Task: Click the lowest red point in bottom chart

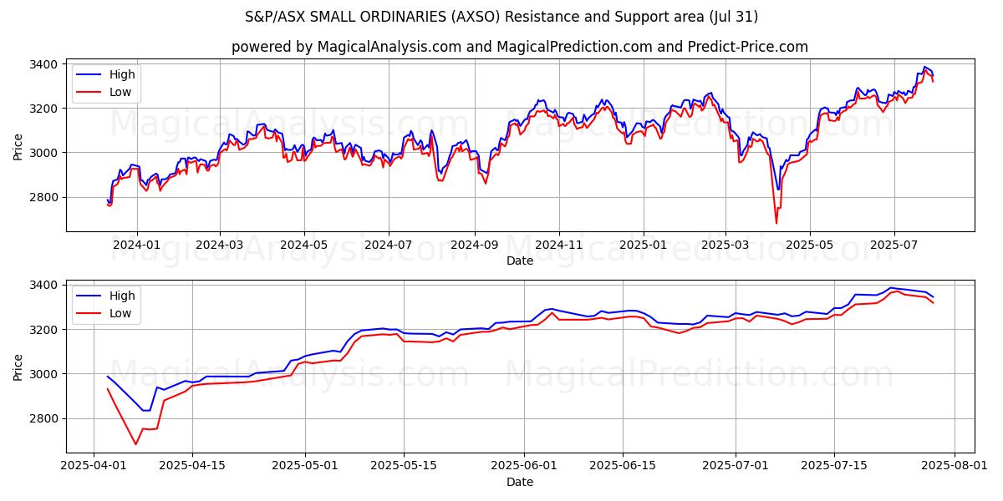Action: [135, 444]
